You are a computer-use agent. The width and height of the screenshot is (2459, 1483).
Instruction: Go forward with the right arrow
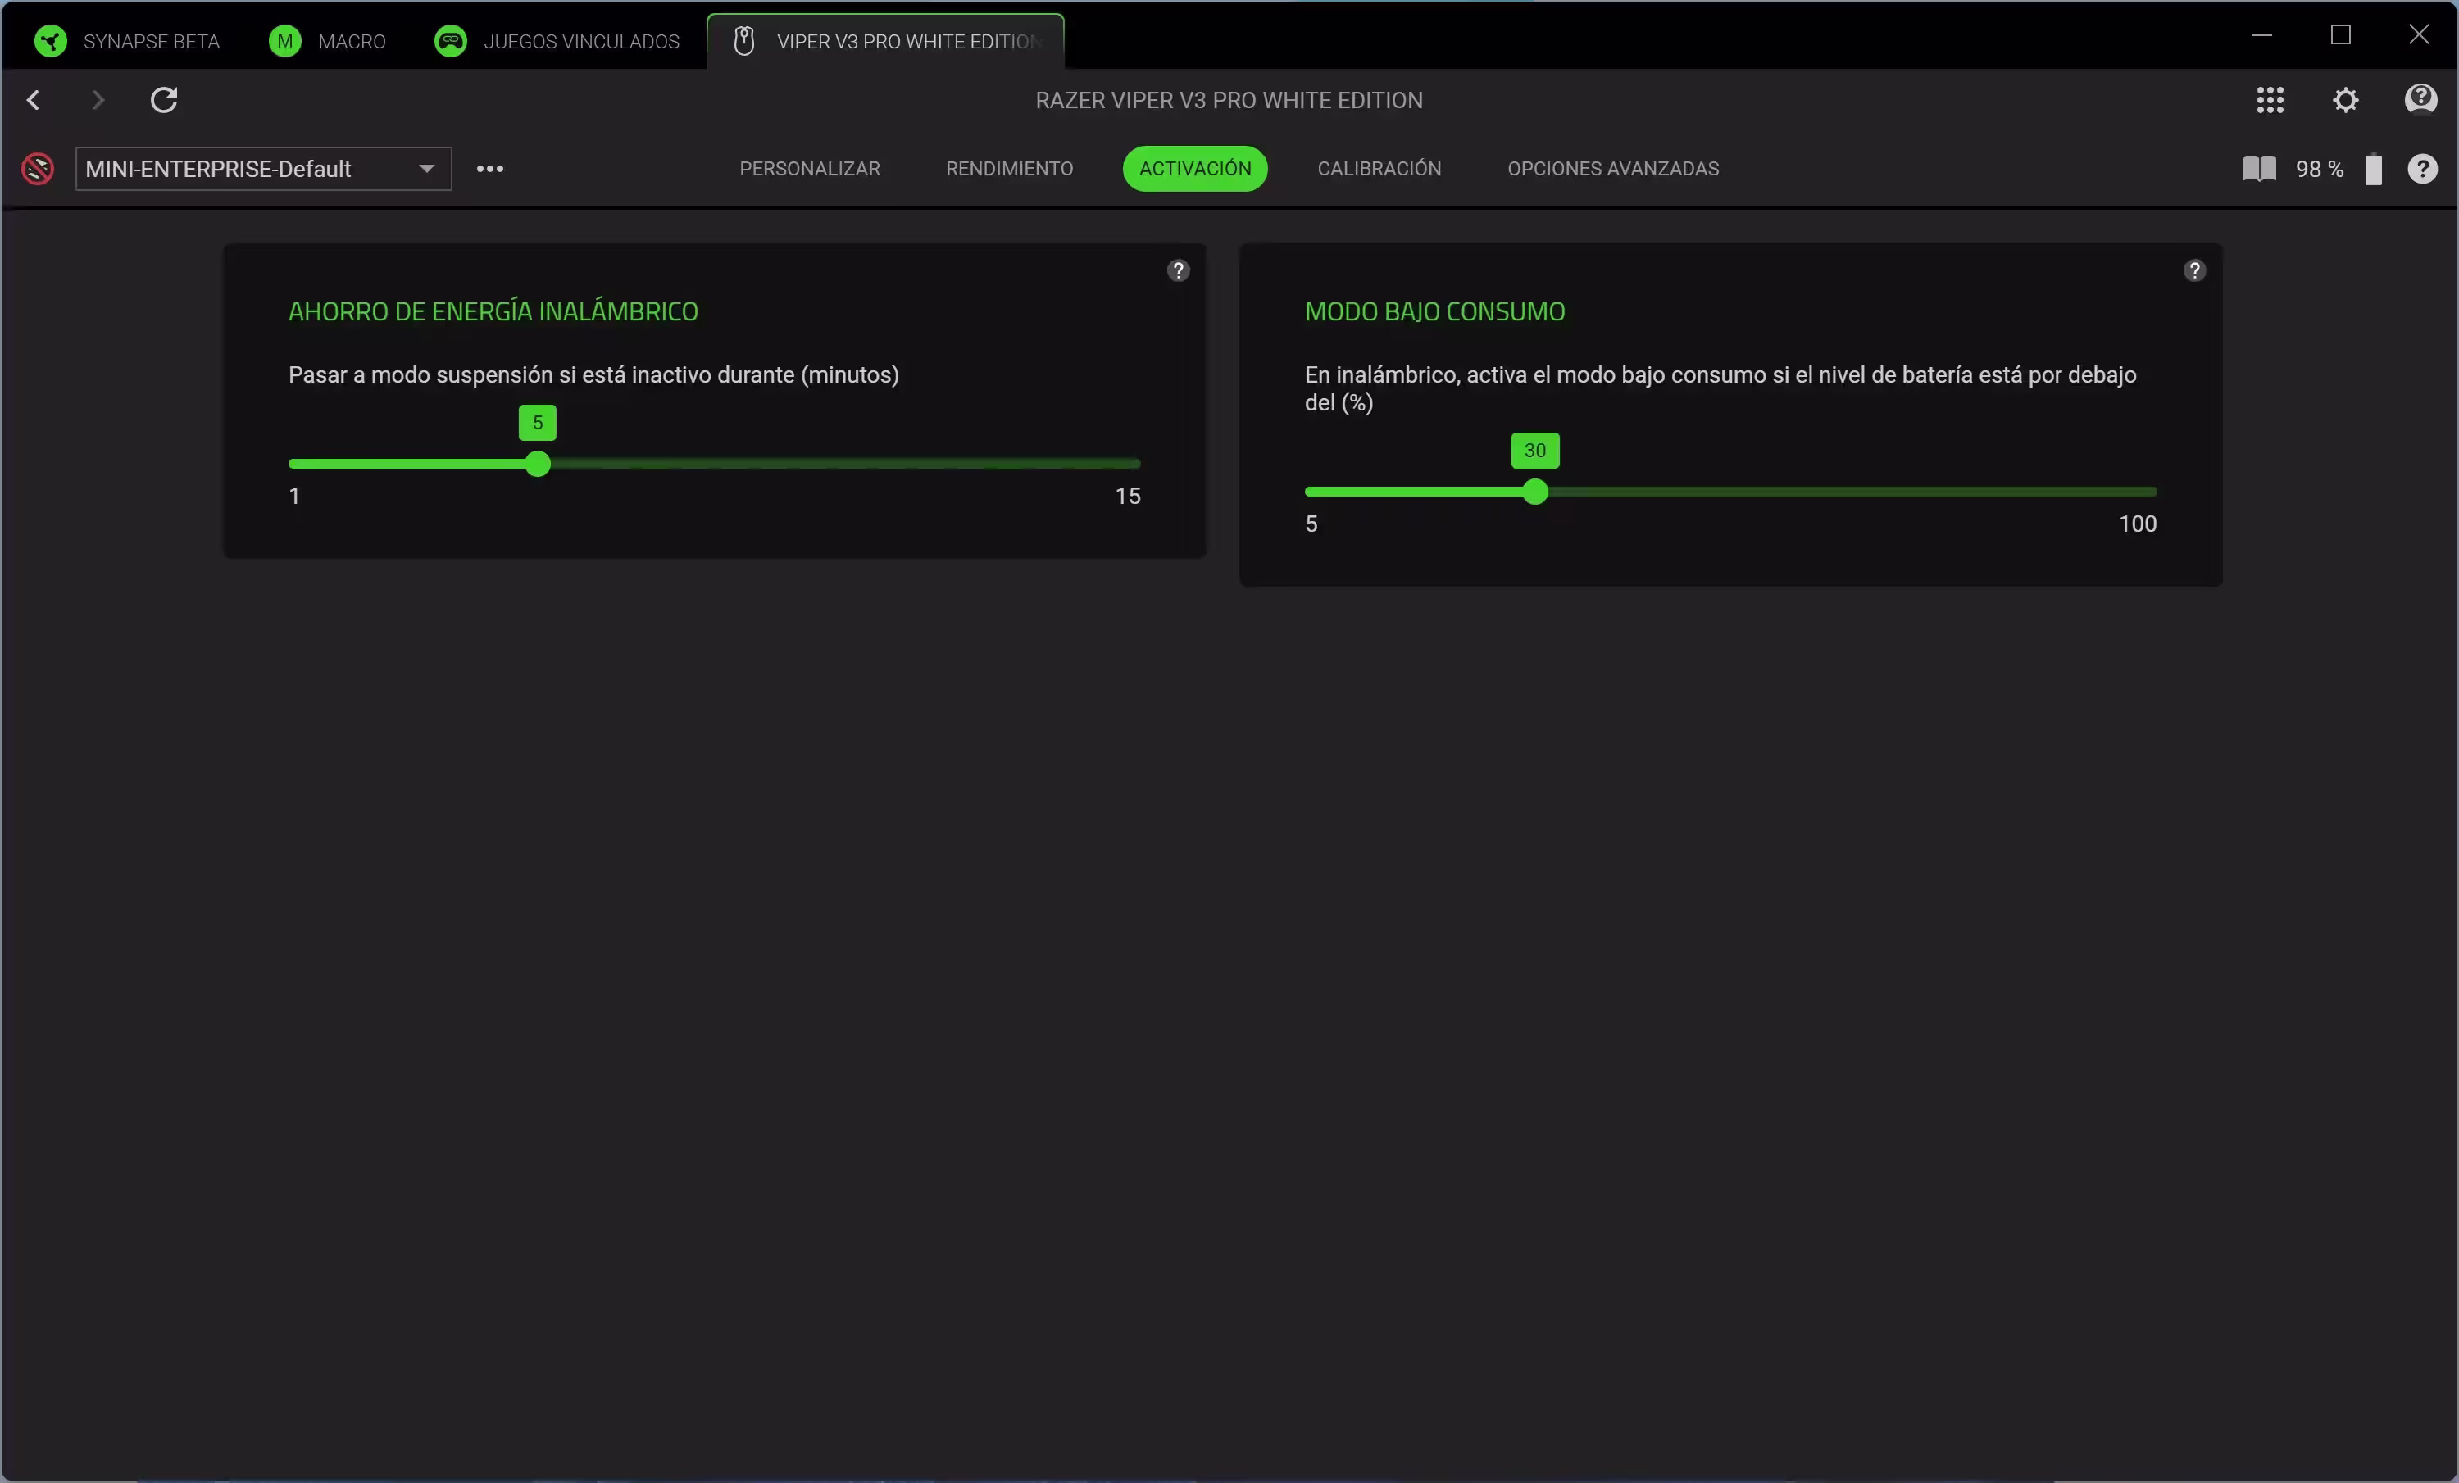coord(97,100)
